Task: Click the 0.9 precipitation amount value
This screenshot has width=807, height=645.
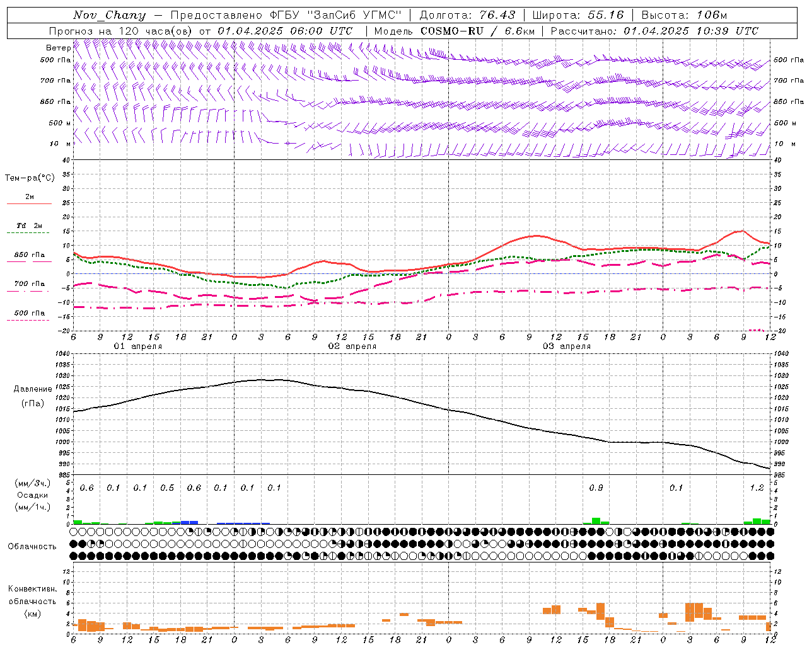Action: click(x=596, y=488)
